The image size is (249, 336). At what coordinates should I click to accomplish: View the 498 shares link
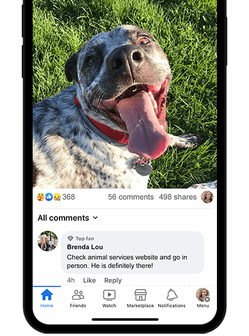[x=177, y=197]
